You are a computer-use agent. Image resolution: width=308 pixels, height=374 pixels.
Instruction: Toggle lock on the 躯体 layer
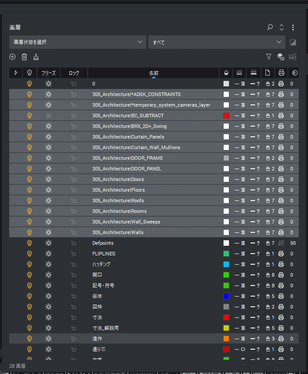(x=74, y=296)
